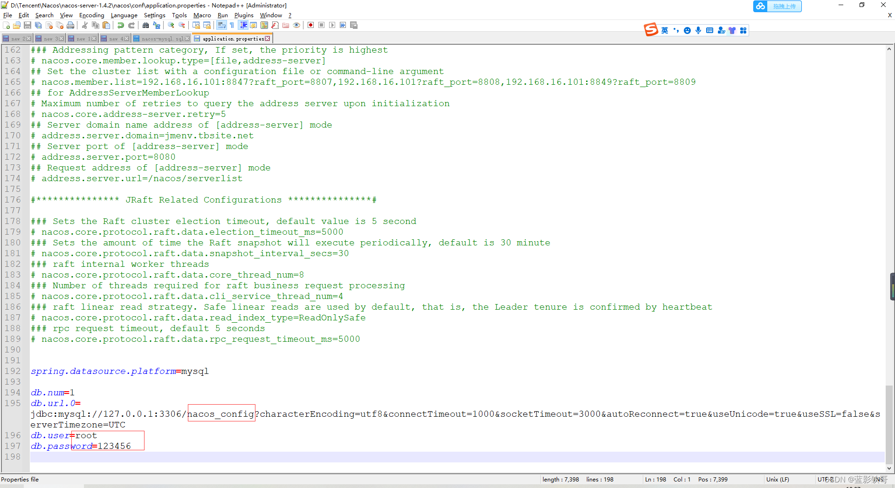Save the current file with Save icon
895x488 pixels.
pos(28,25)
